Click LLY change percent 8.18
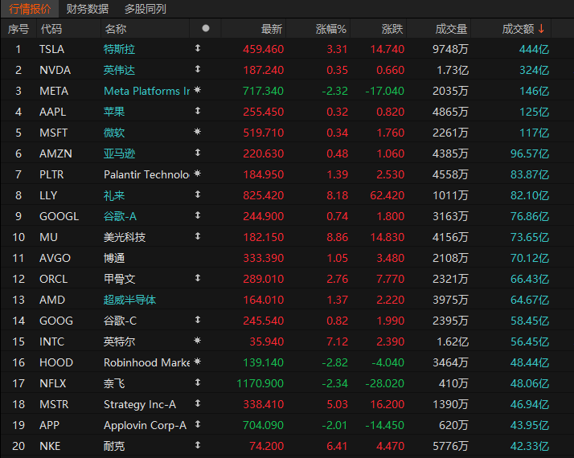Image resolution: width=574 pixels, height=458 pixels. click(x=337, y=195)
